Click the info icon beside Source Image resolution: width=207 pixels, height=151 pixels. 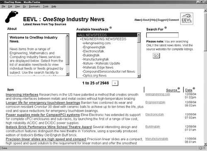(179, 88)
